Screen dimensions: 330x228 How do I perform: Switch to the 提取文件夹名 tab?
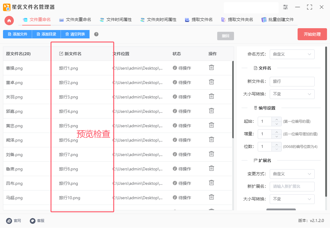(237, 20)
